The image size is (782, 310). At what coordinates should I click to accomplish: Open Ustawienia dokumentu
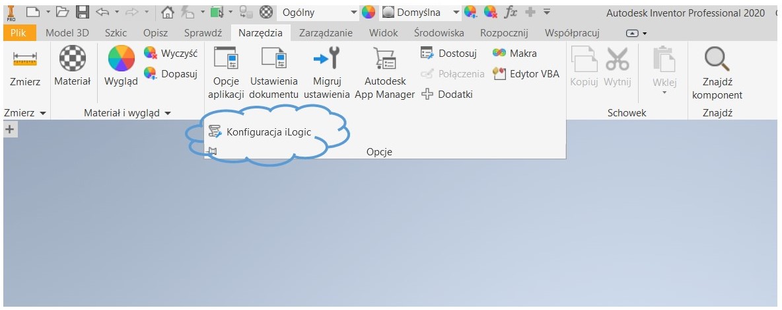[x=273, y=73]
